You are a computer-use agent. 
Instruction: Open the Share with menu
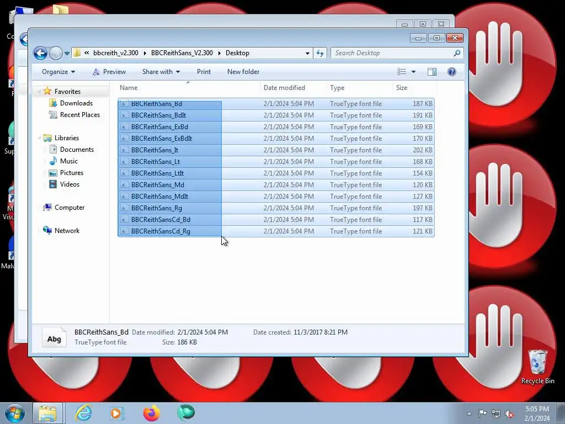click(161, 72)
